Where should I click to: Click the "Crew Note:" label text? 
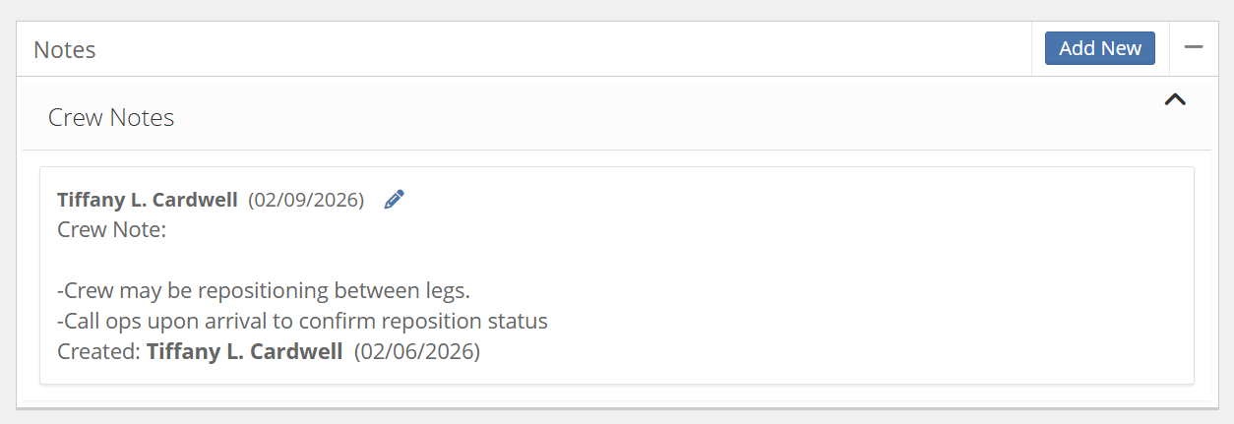112,230
